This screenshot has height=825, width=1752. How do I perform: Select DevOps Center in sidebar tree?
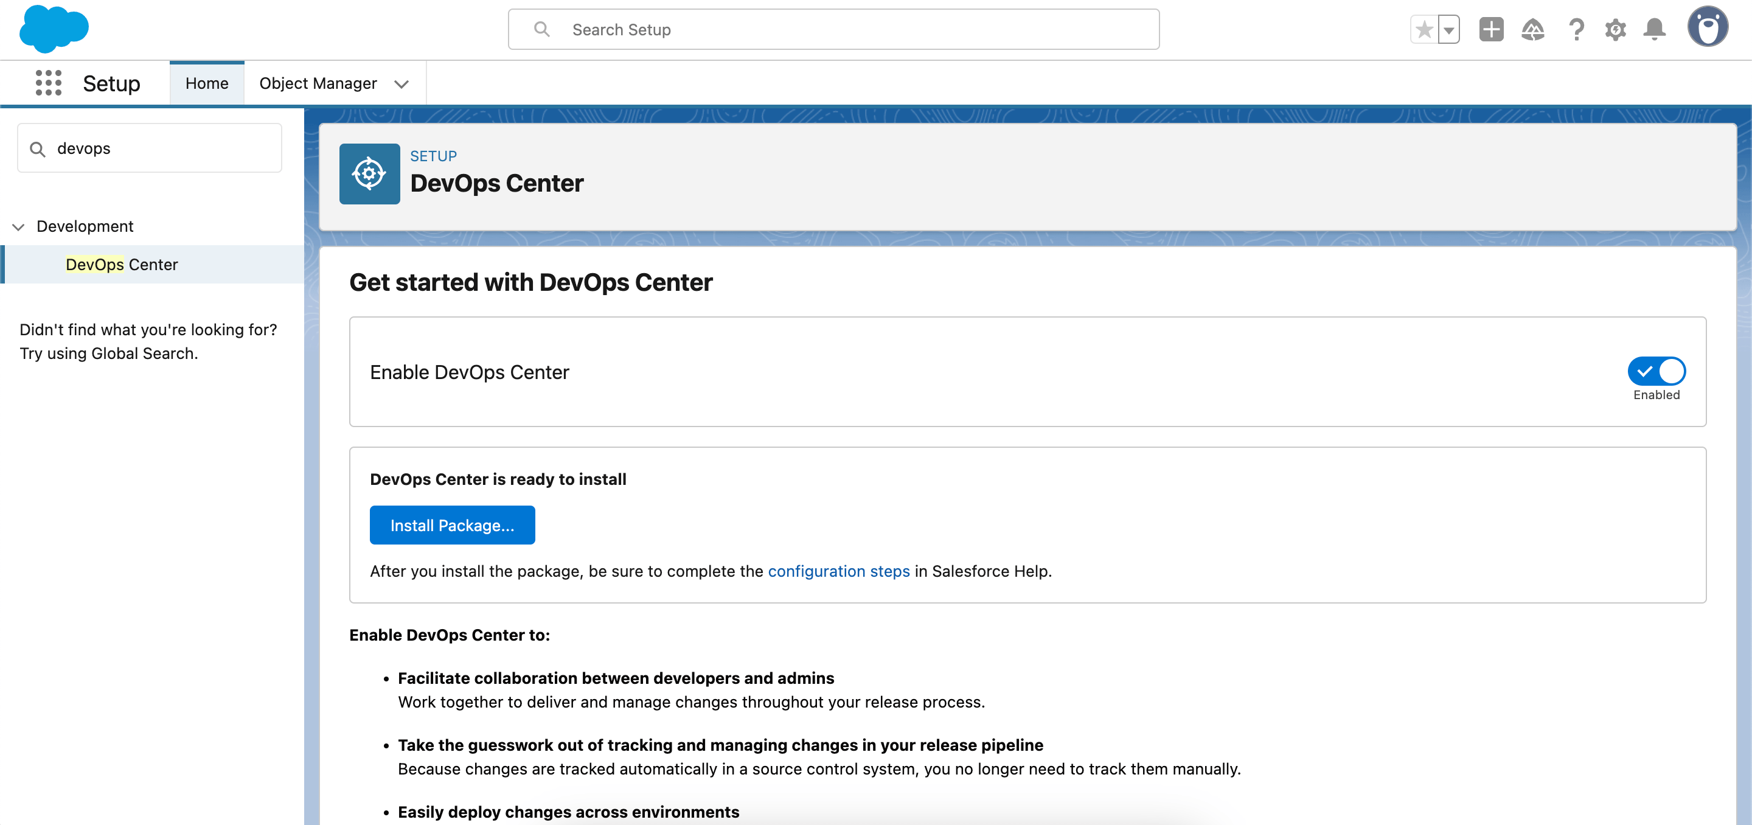click(x=122, y=265)
